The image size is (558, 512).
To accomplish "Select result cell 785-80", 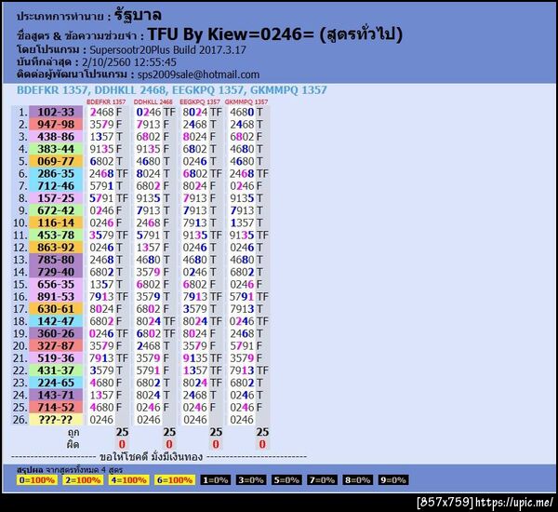I will (x=56, y=260).
